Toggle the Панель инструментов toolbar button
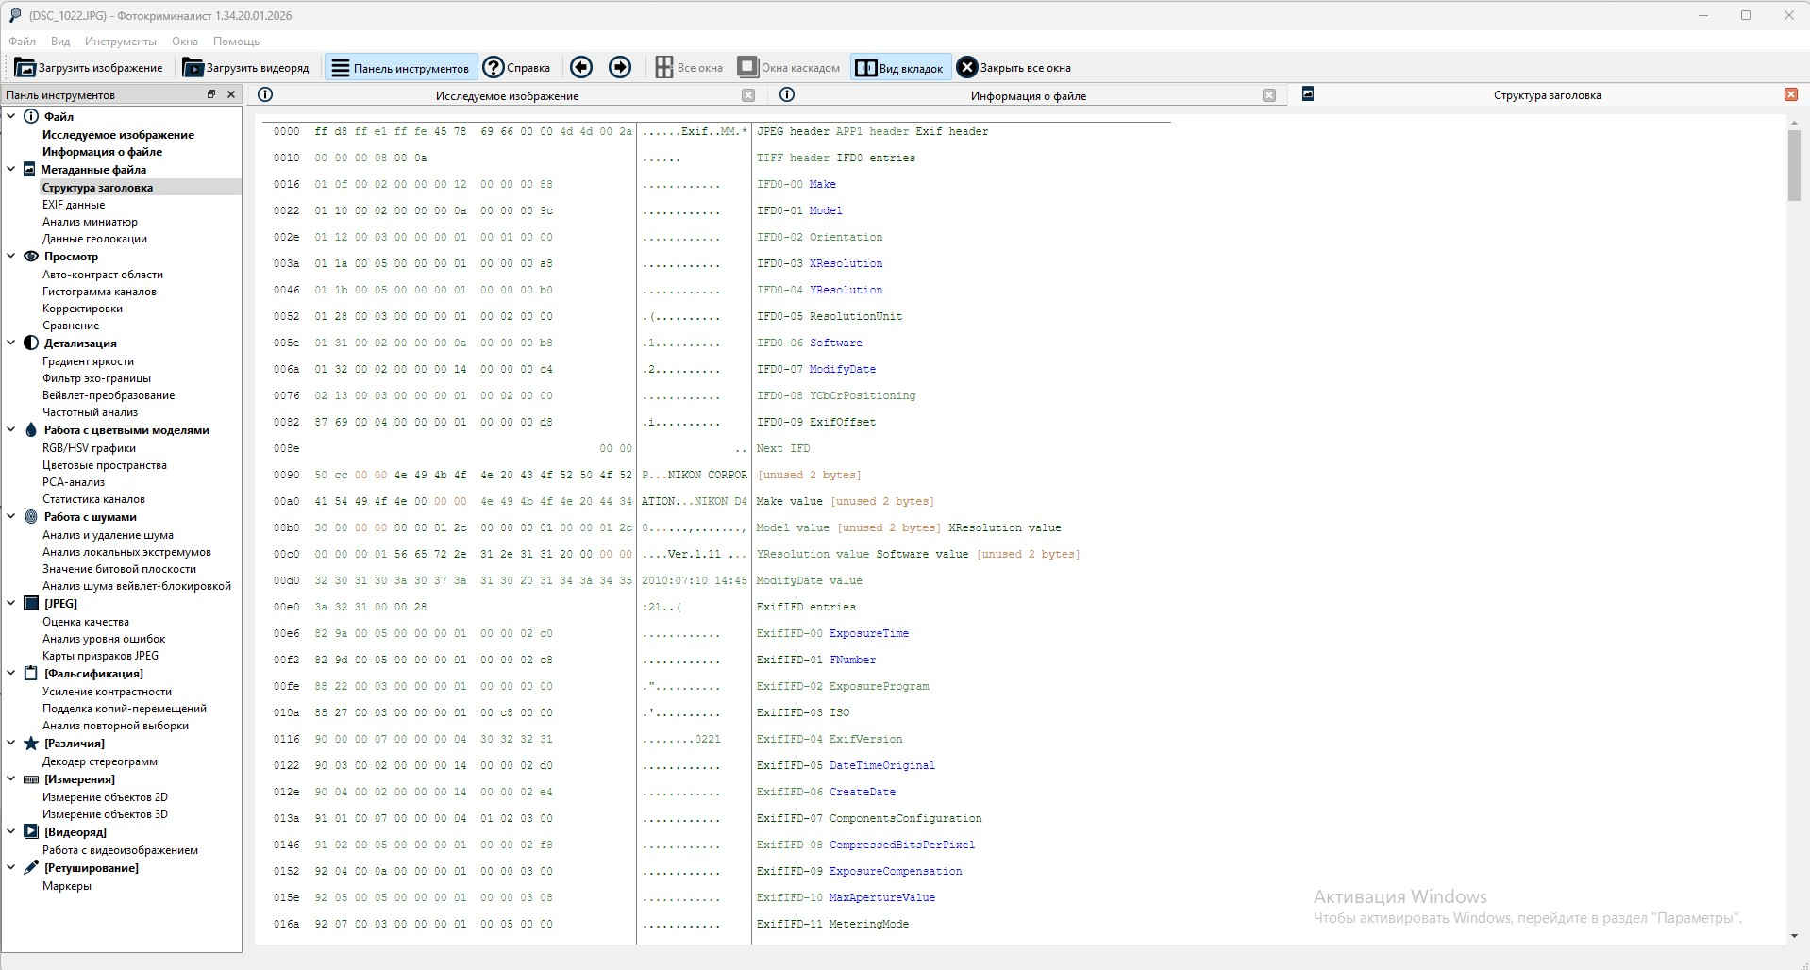 (401, 68)
